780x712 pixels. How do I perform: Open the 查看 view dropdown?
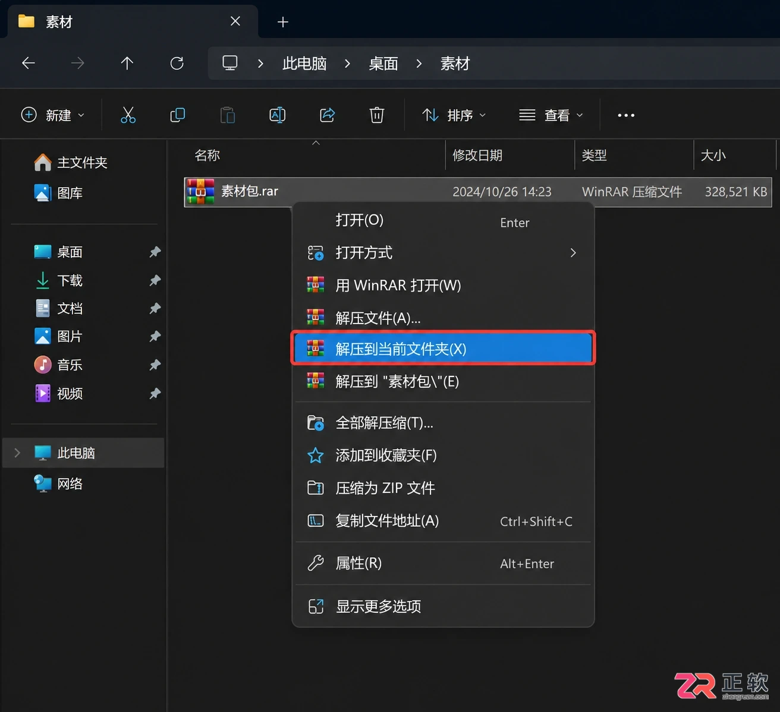(551, 115)
